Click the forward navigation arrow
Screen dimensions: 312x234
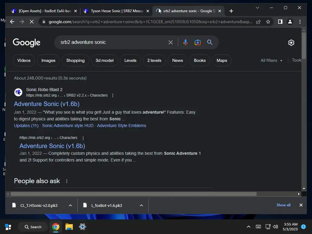click(x=22, y=22)
